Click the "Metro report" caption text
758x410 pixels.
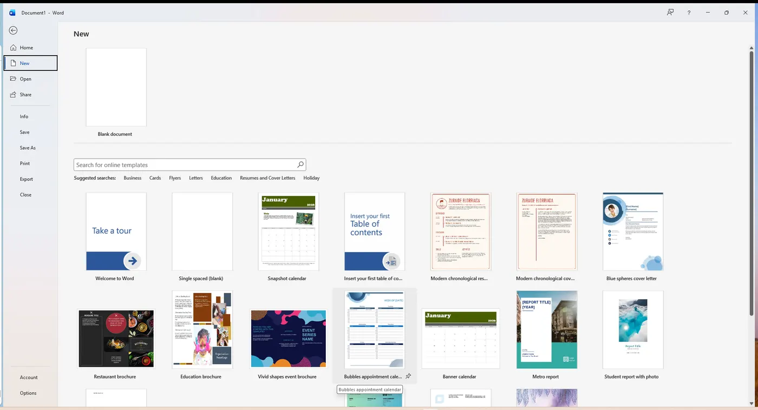546,376
